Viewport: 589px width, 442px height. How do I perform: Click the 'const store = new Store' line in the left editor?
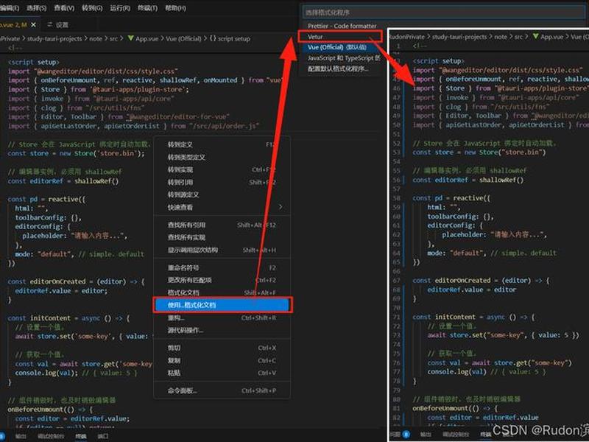click(76, 153)
